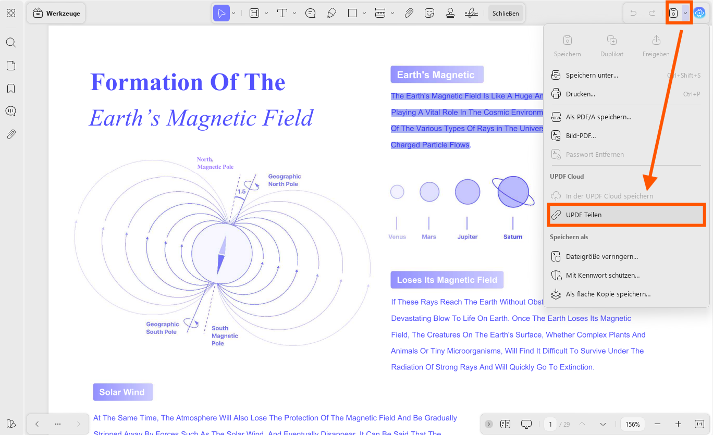713x435 pixels.
Task: Click the page number field
Action: click(x=550, y=425)
